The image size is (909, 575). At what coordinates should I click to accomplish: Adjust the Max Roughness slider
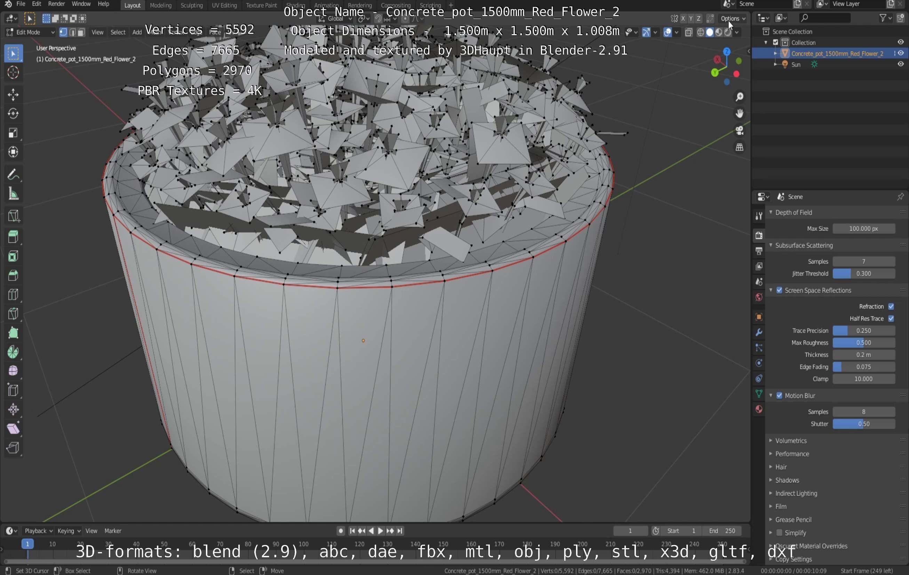[x=864, y=343]
